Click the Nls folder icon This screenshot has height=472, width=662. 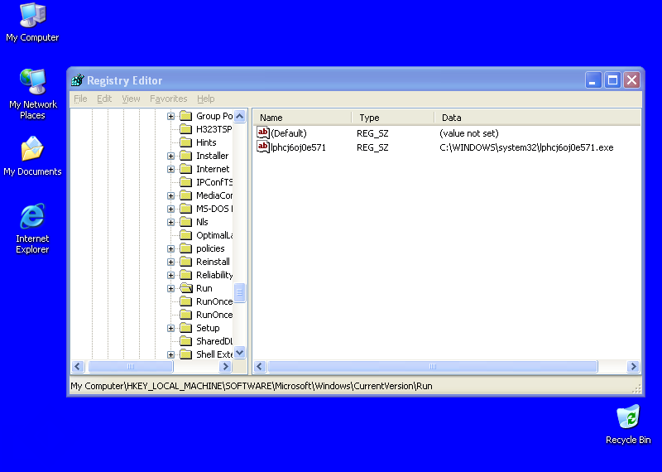[185, 222]
